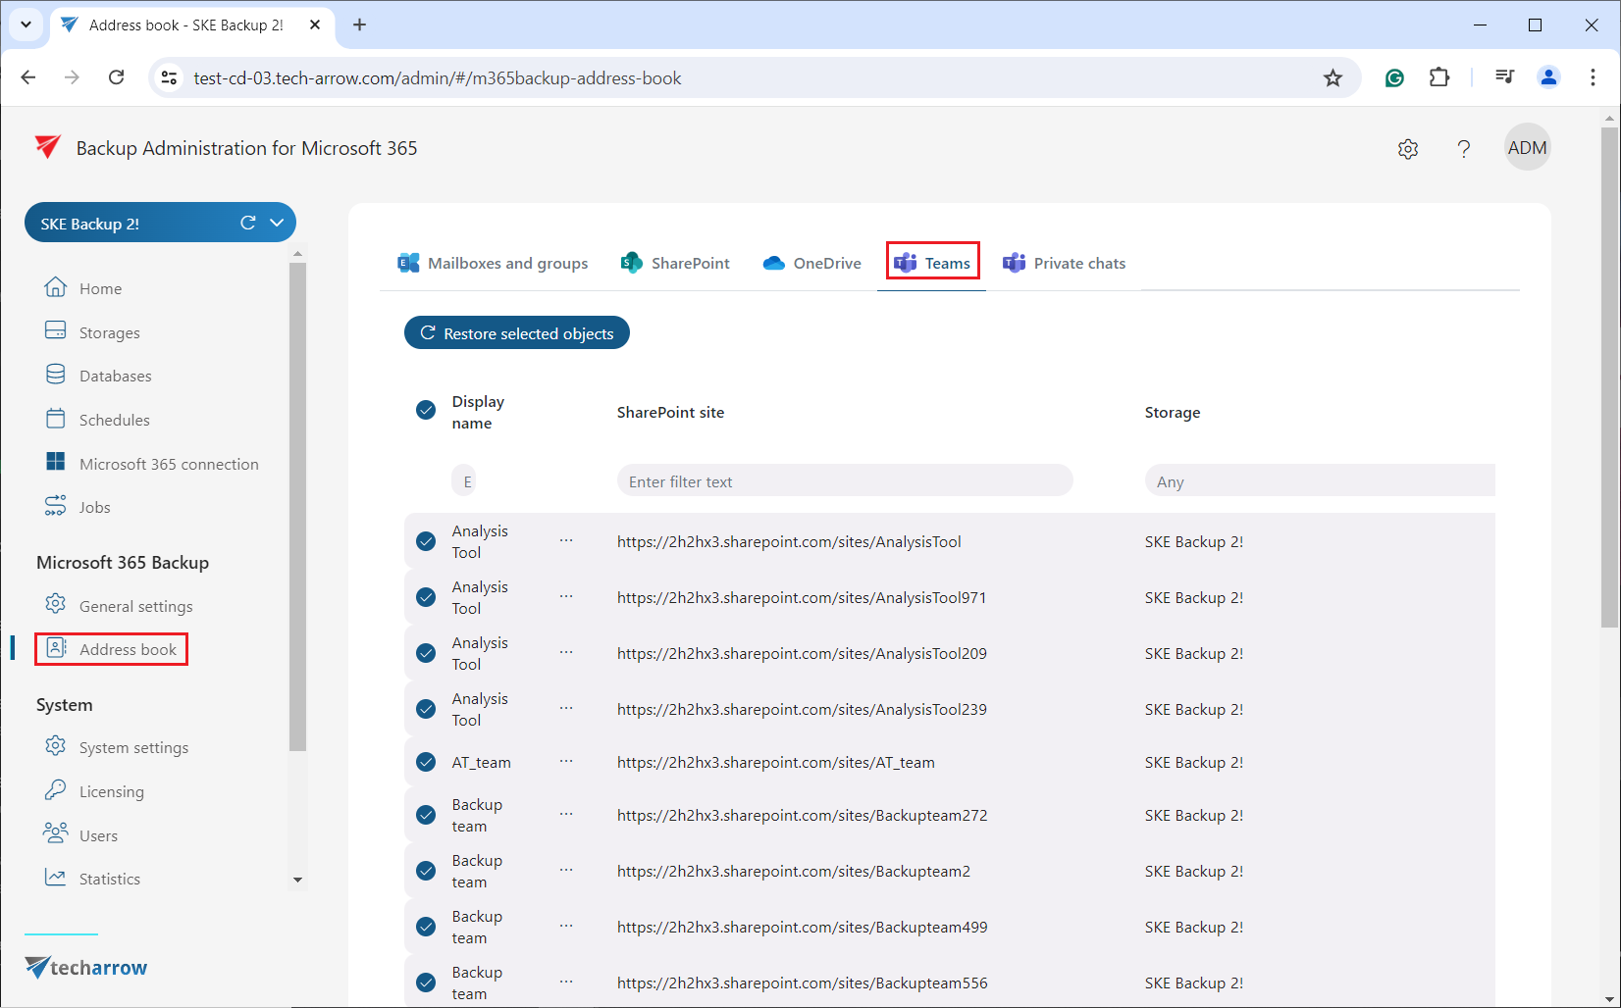
Task: Toggle the select-all checkbox in header row
Action: point(426,410)
